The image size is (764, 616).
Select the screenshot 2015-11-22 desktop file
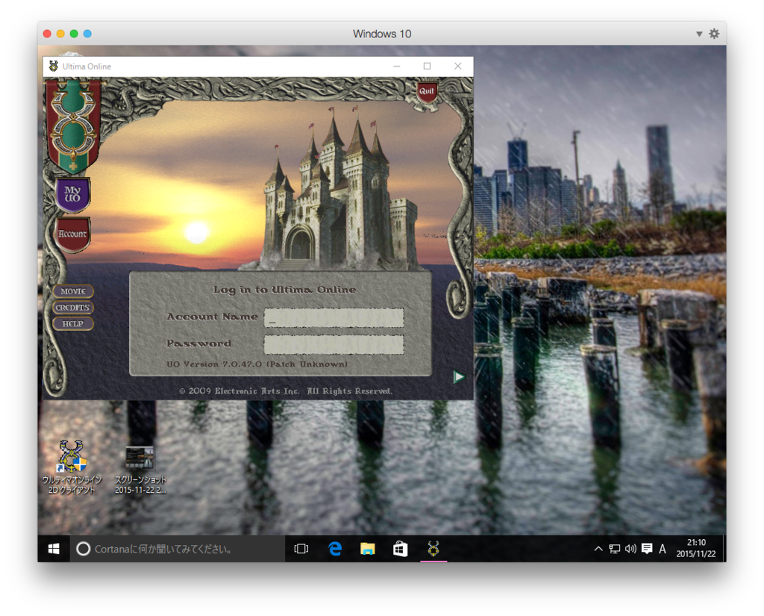click(140, 470)
